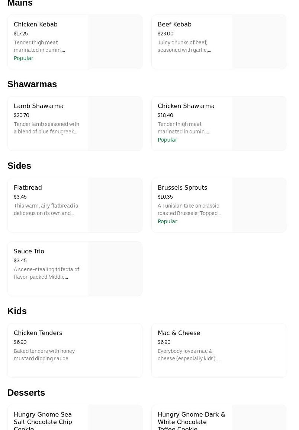This screenshot has width=299, height=430.
Task: Click the Sides section heading
Action: pyautogui.click(x=19, y=166)
